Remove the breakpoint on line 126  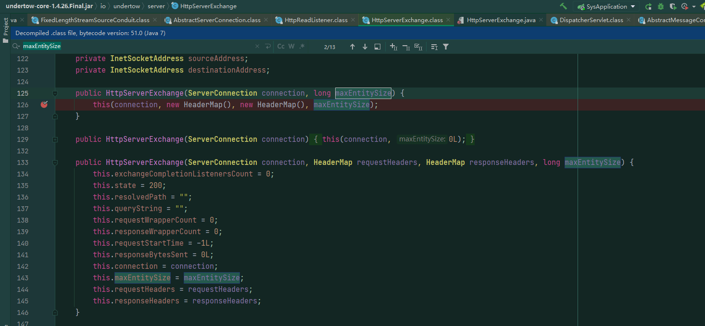click(x=44, y=104)
